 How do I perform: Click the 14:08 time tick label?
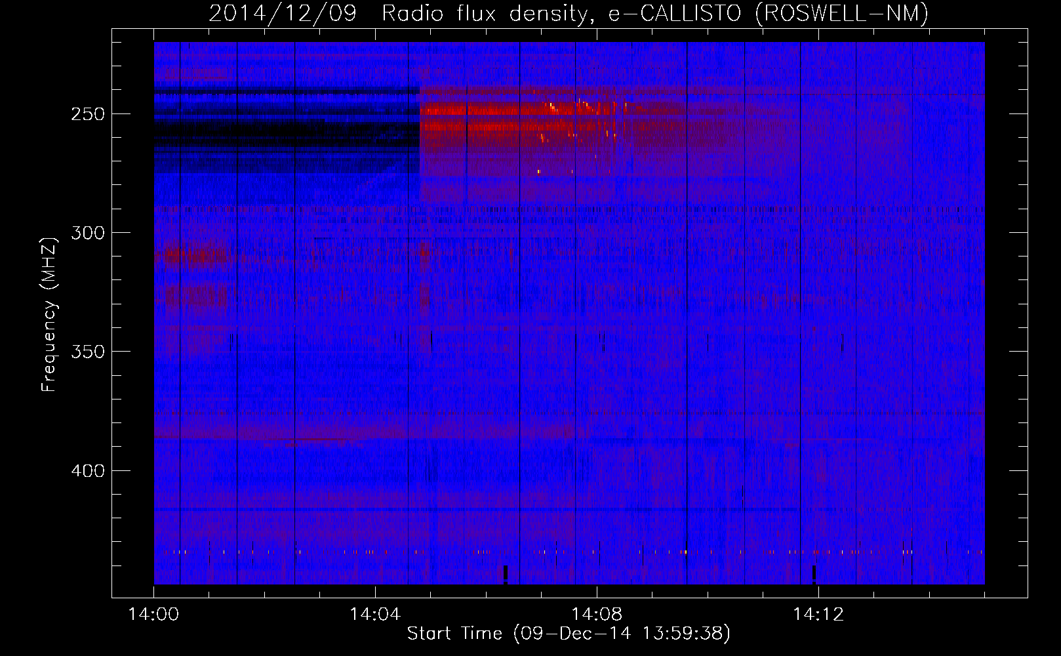(597, 615)
